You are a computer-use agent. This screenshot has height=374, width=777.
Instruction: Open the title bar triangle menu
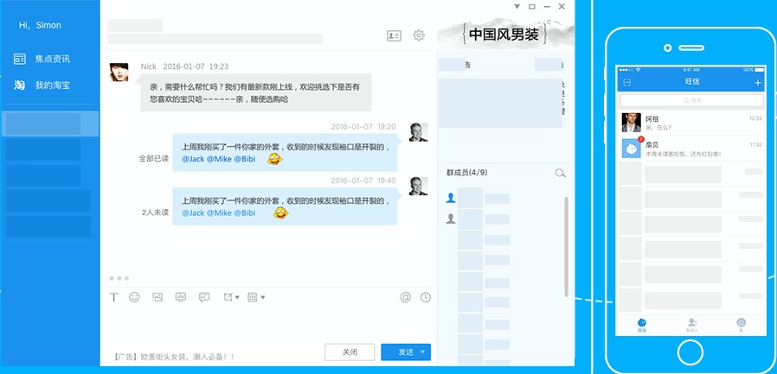[x=517, y=6]
